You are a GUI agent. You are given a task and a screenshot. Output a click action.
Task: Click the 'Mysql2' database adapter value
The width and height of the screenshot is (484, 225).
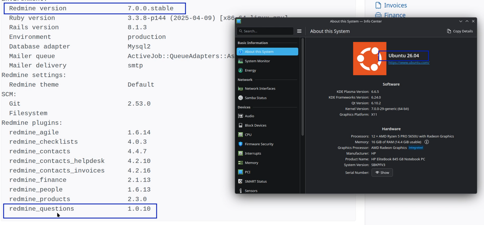click(x=139, y=46)
